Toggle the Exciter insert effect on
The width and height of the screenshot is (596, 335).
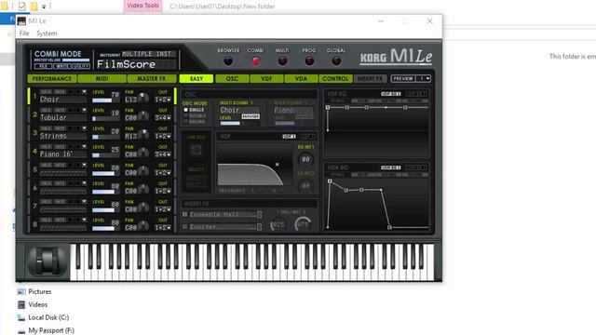click(185, 227)
